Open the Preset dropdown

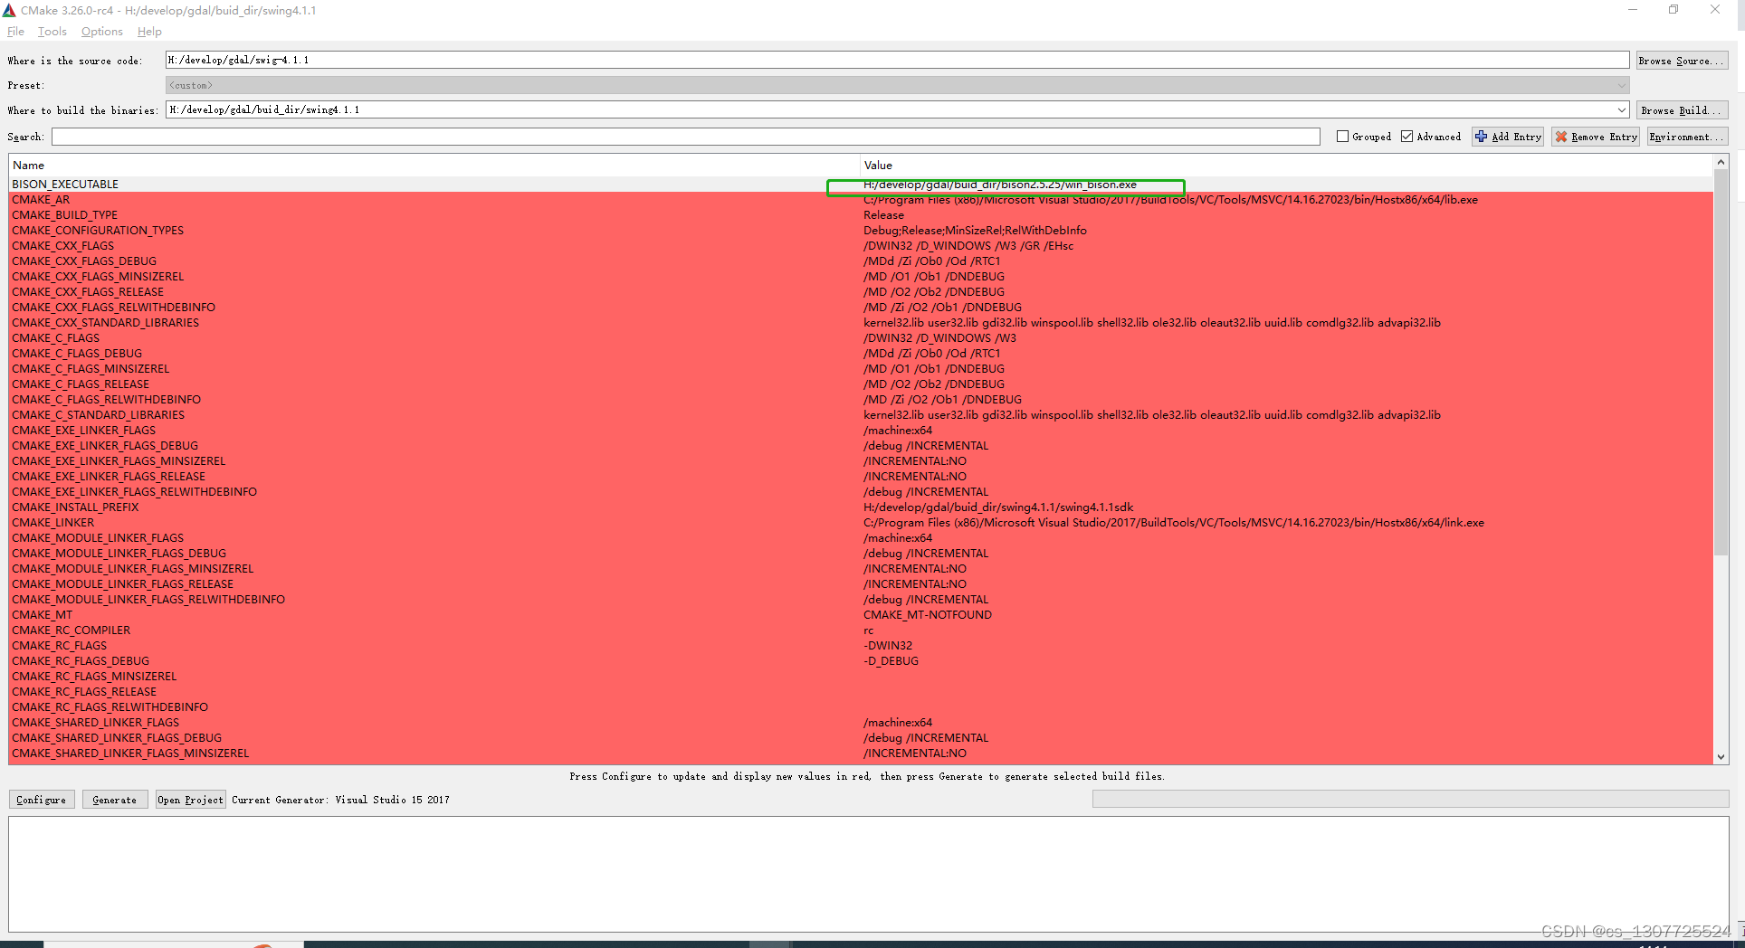click(x=897, y=85)
